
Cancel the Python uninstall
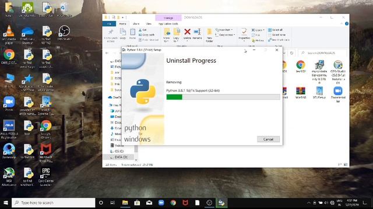click(268, 139)
